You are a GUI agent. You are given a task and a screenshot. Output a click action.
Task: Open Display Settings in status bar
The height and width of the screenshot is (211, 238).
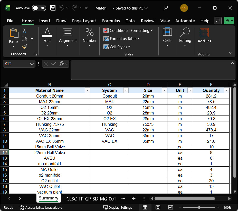pos(118,207)
